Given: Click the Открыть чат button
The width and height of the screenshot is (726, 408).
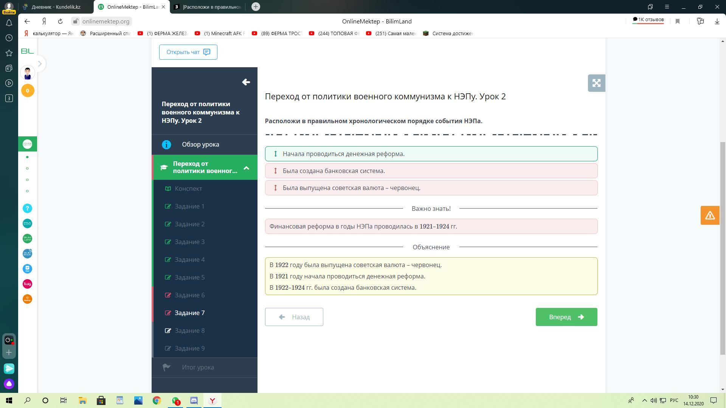Looking at the screenshot, I should coord(188,52).
